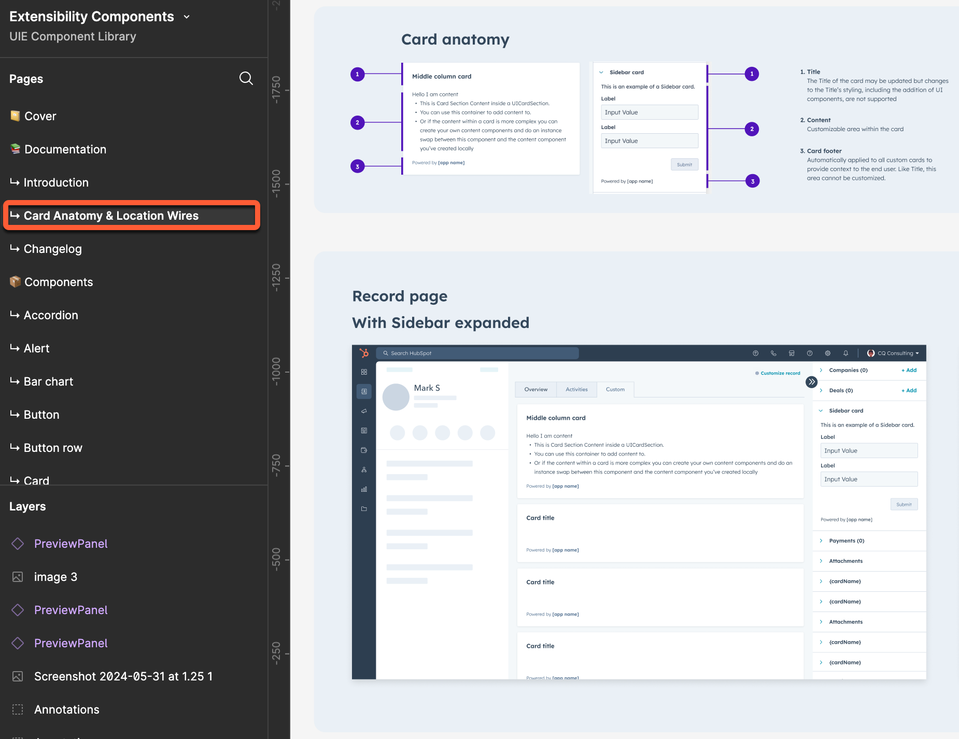
Task: Click the Customize record link
Action: 778,373
